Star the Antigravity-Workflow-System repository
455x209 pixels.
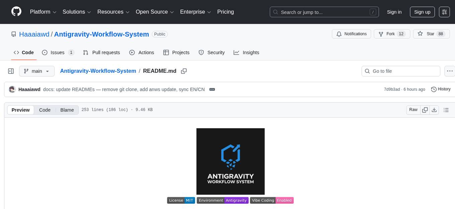coord(431,34)
